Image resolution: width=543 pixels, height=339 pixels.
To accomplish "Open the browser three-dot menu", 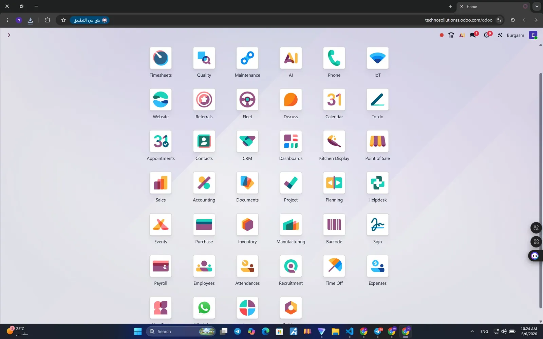I will tap(7, 20).
